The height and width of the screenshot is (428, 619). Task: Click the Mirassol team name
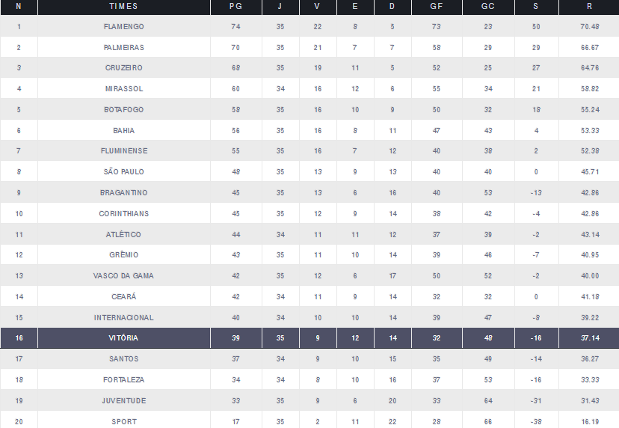124,89
